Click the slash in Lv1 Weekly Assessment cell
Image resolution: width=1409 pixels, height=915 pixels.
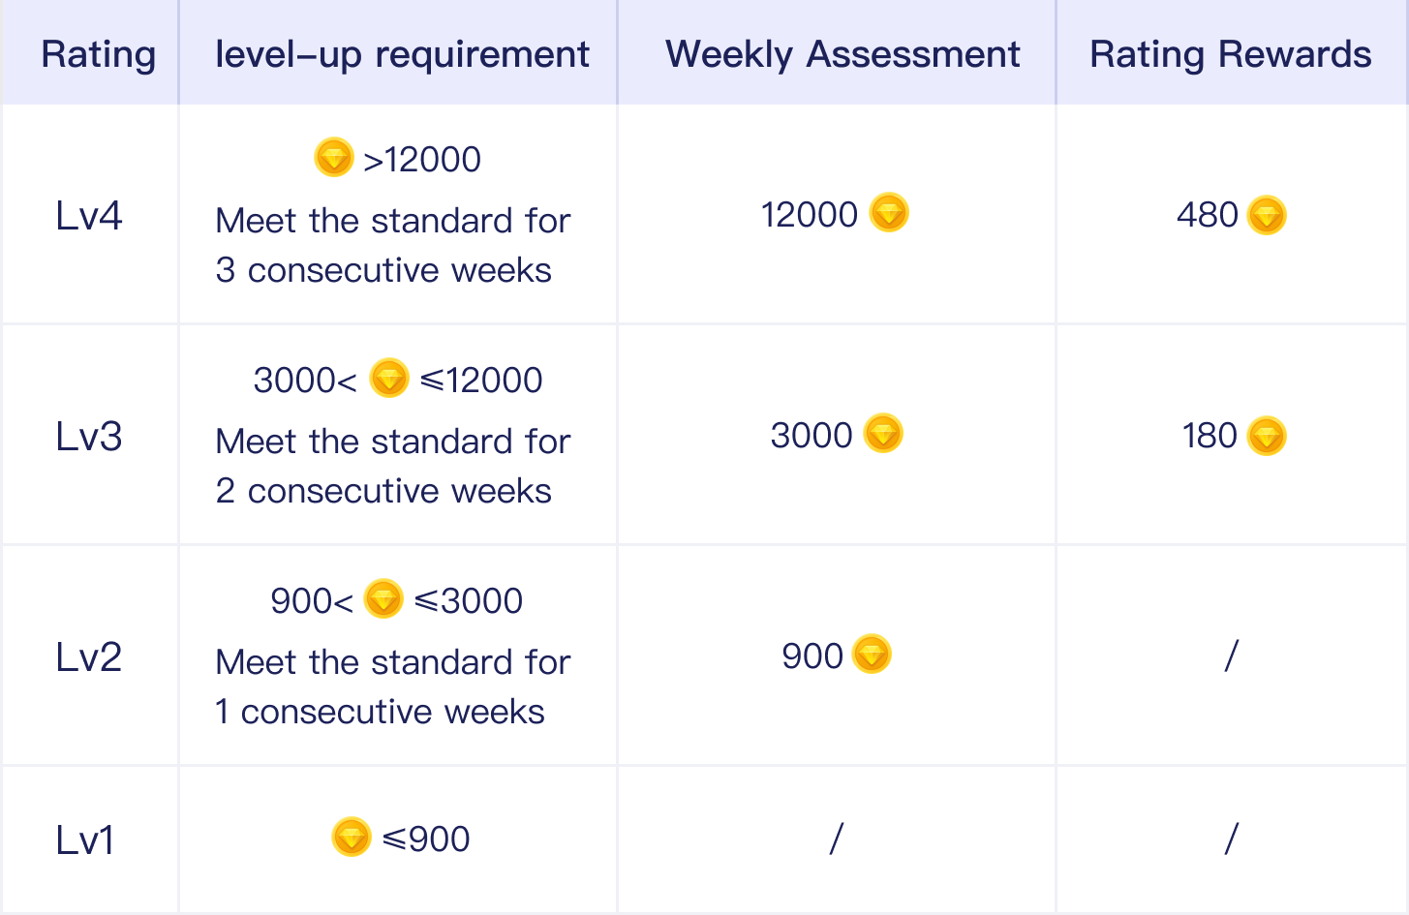point(837,839)
